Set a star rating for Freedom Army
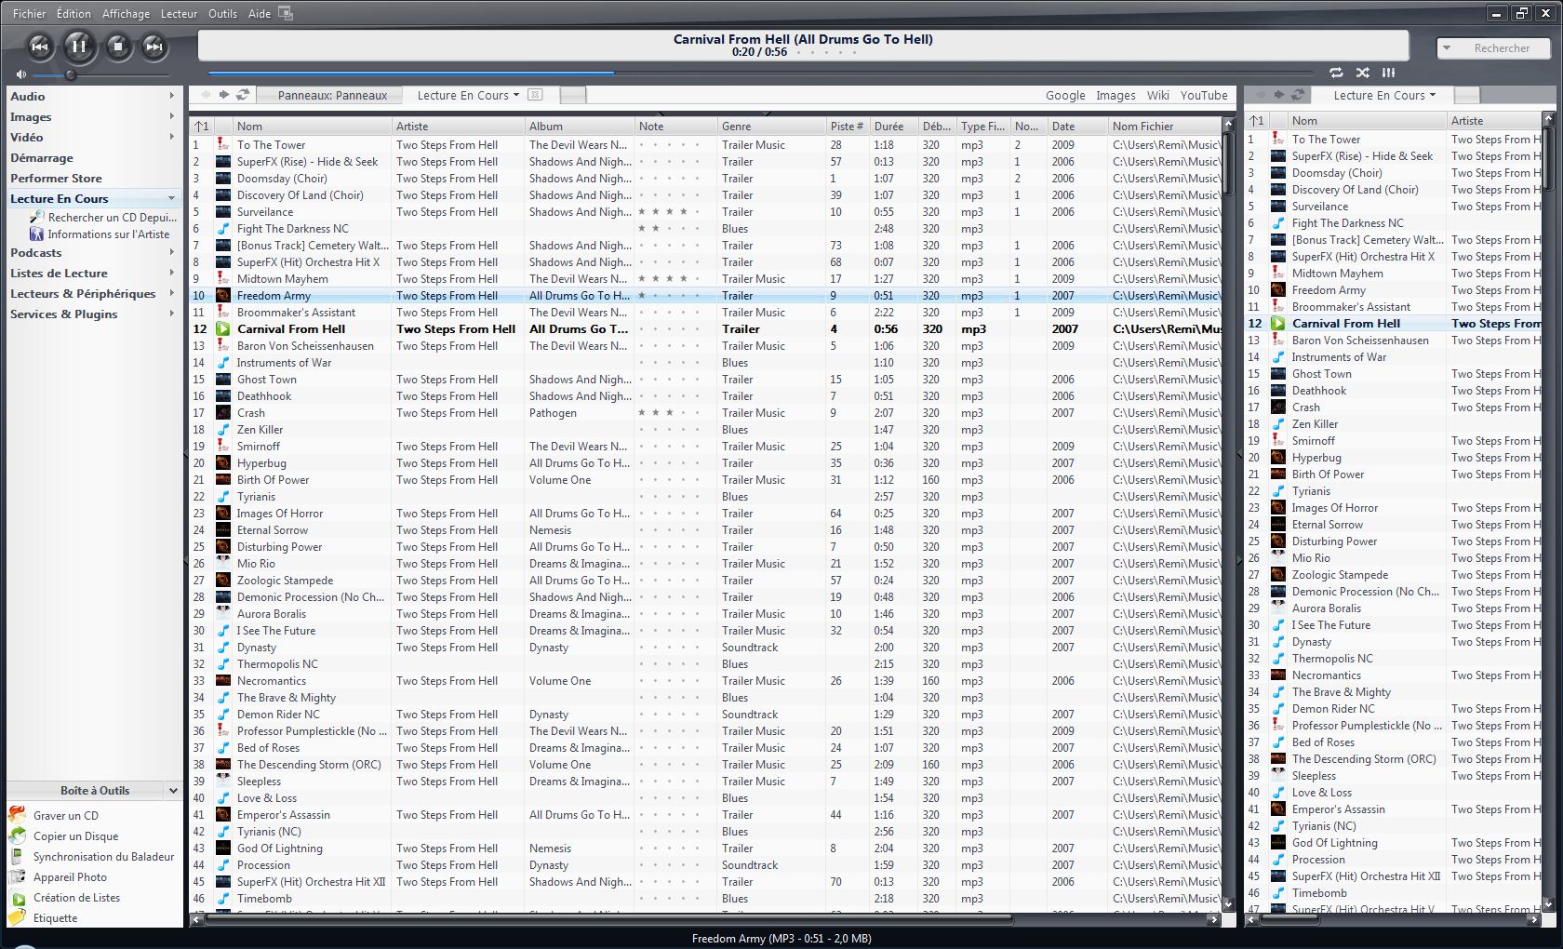This screenshot has height=949, width=1563. pyautogui.click(x=670, y=295)
